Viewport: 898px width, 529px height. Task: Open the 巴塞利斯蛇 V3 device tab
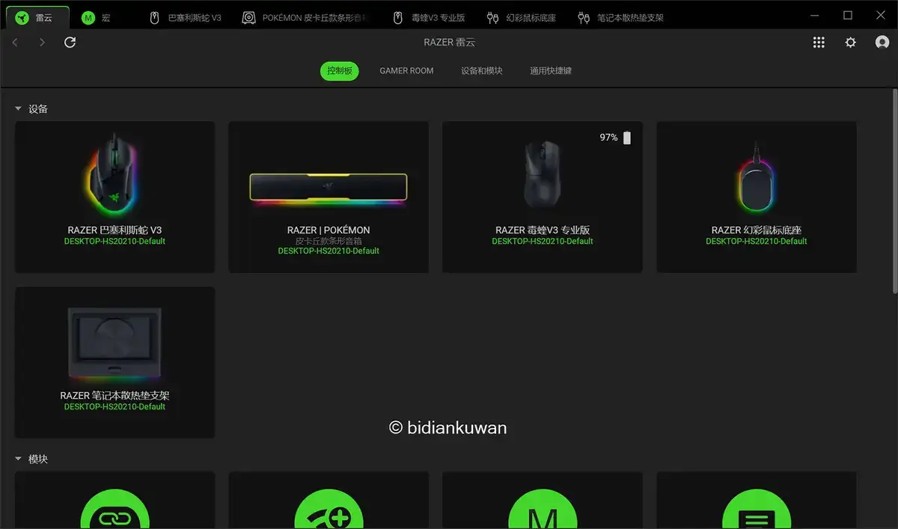(186, 17)
